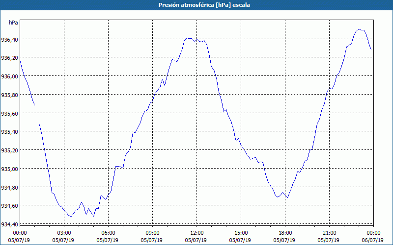Click the 935,00 y-axis label
Viewport: 393px width, 245px height.
point(9,169)
